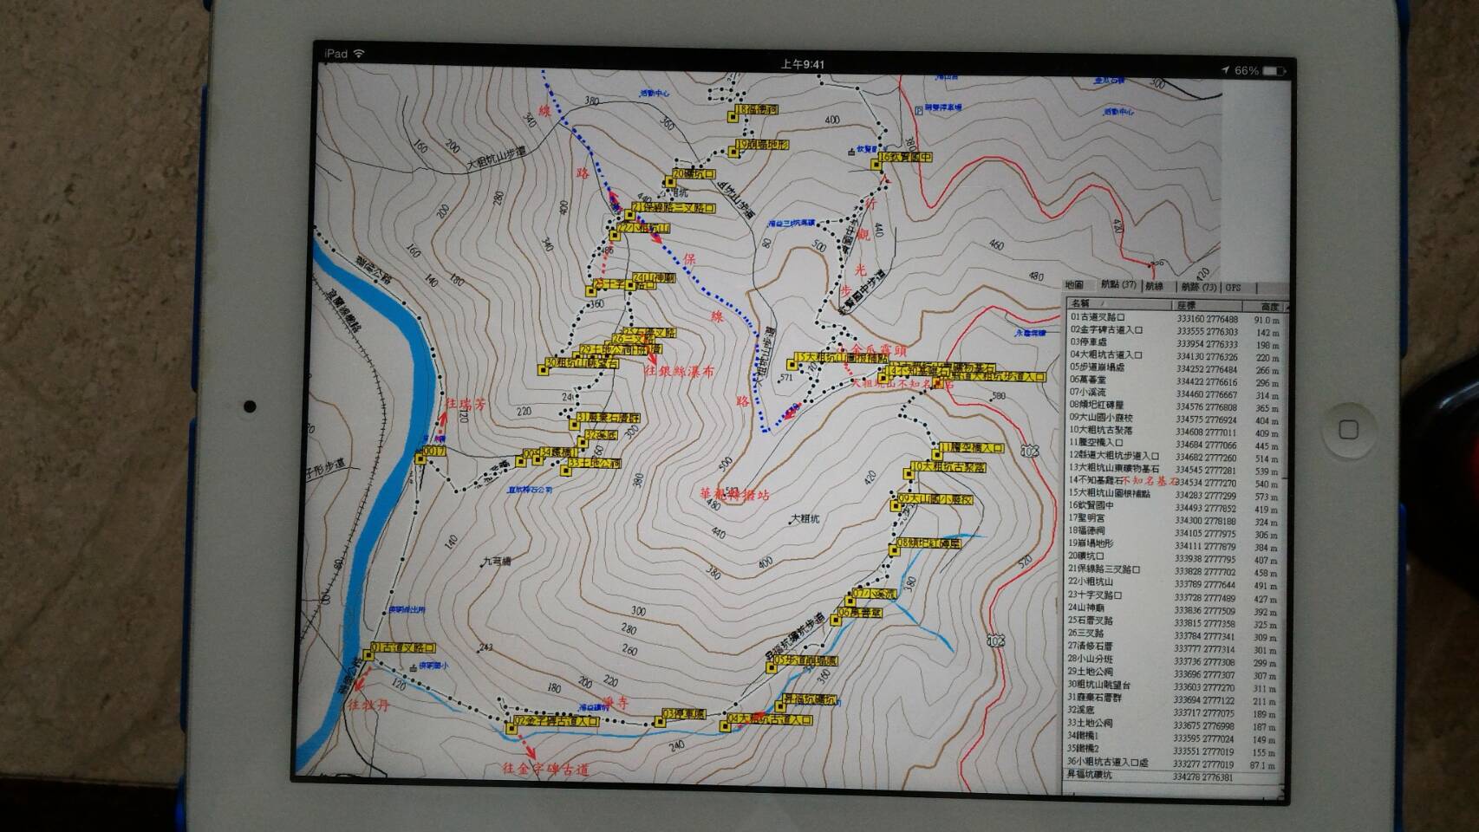Switch to the 航點 (37) tab
This screenshot has width=1479, height=832.
coord(1118,285)
